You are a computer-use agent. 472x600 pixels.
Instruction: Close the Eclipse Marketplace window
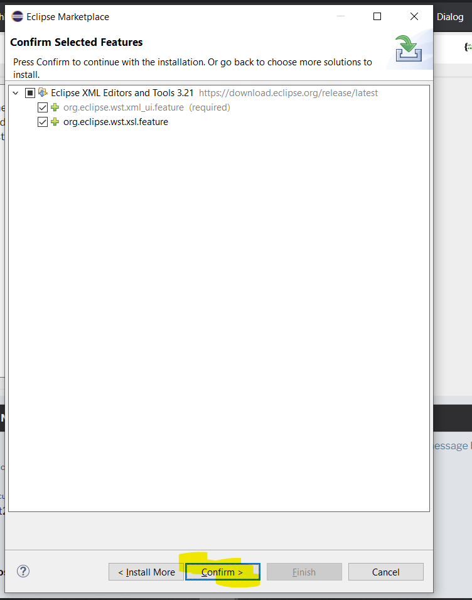click(x=414, y=16)
